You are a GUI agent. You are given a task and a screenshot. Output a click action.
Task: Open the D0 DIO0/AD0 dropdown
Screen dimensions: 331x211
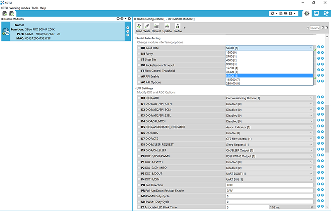tap(269, 98)
